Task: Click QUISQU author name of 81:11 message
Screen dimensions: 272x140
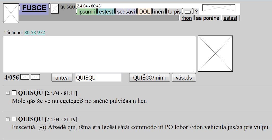Action: [31, 93]
